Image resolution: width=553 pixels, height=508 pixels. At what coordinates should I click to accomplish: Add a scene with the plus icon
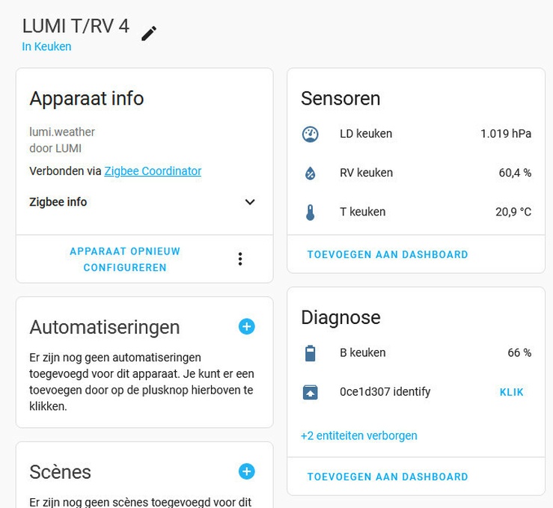246,471
